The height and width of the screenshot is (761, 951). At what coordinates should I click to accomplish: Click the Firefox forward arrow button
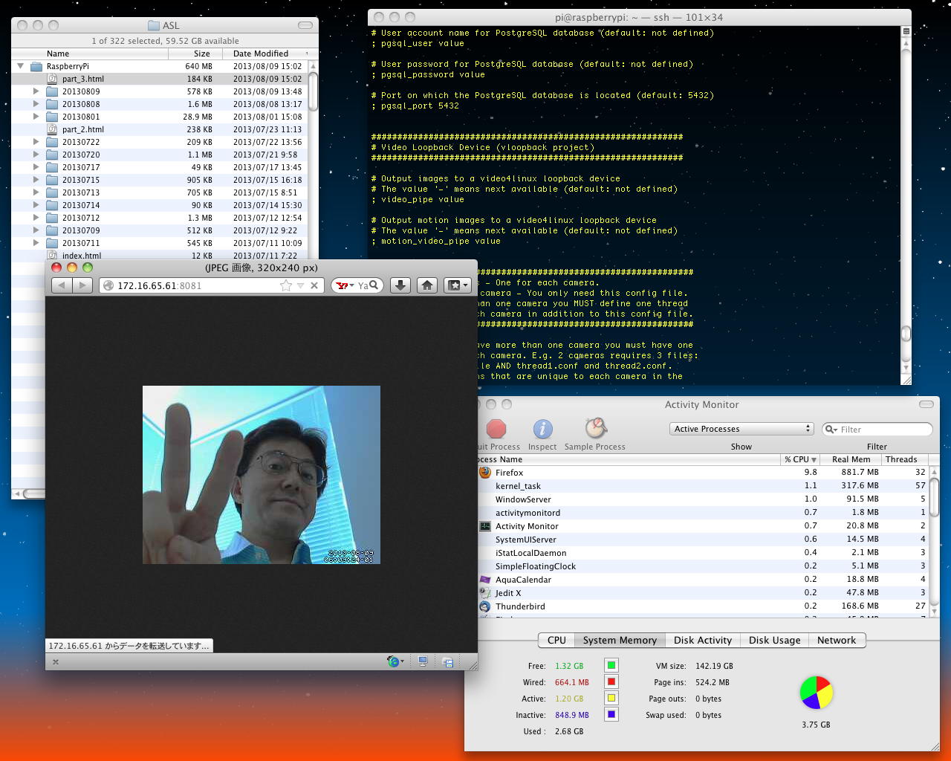(x=82, y=285)
